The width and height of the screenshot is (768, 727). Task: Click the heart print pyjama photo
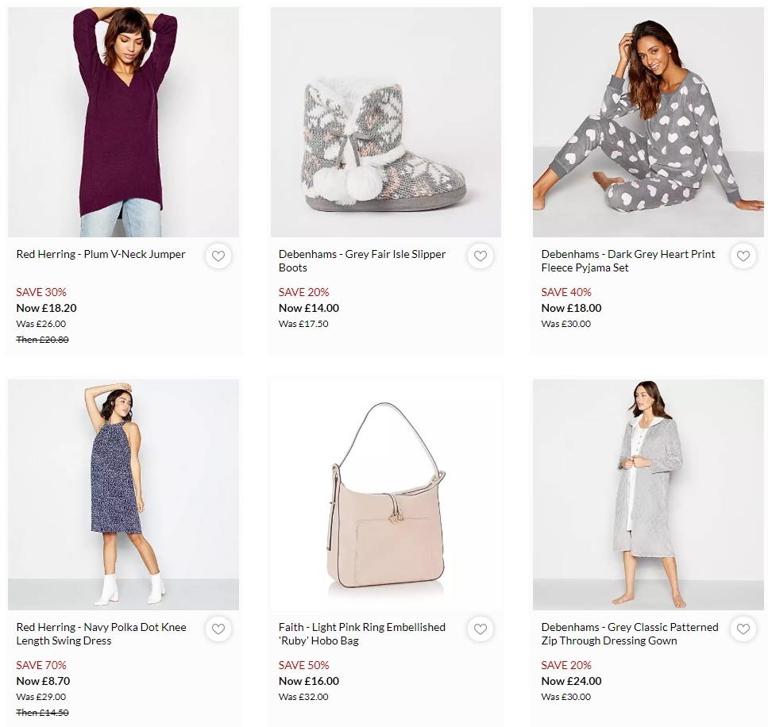[648, 121]
